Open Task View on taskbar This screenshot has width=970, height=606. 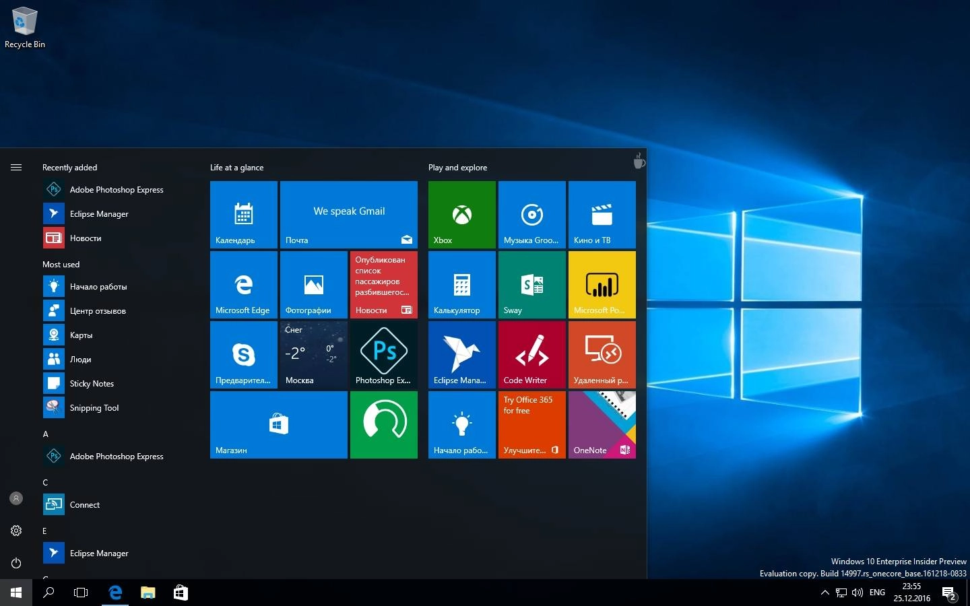tap(81, 593)
